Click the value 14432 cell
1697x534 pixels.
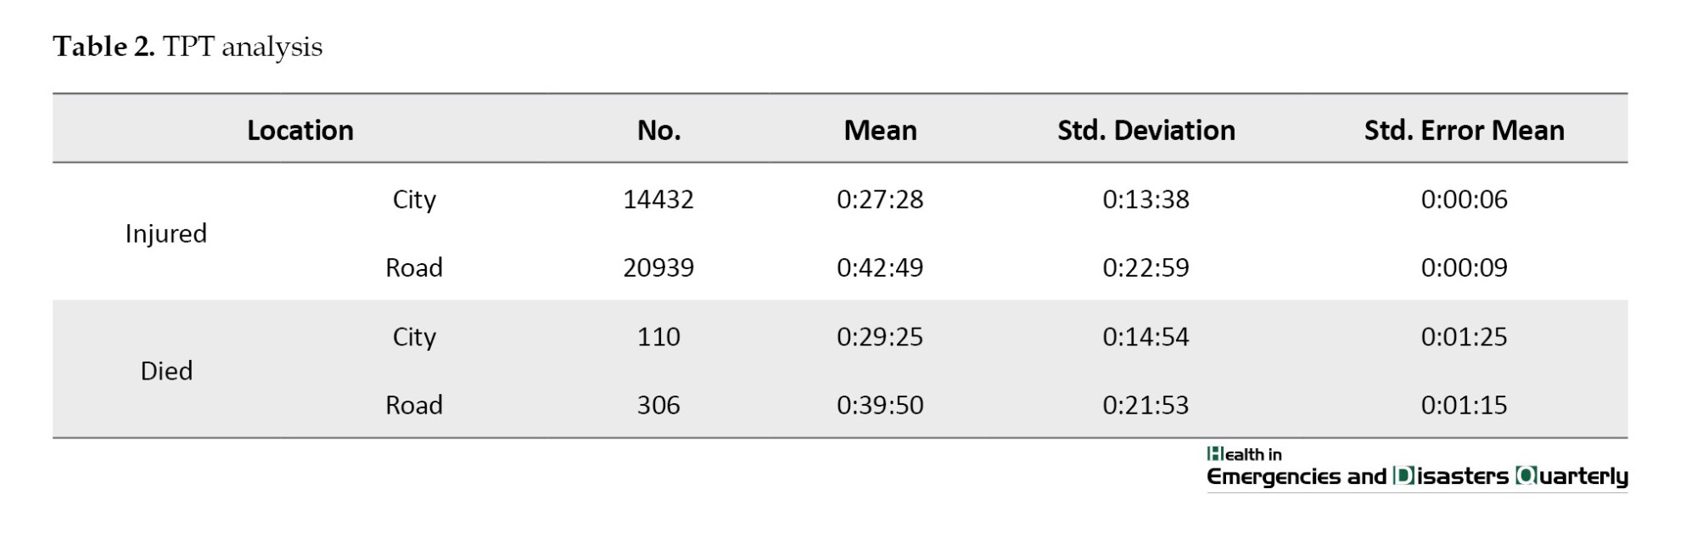tap(658, 200)
